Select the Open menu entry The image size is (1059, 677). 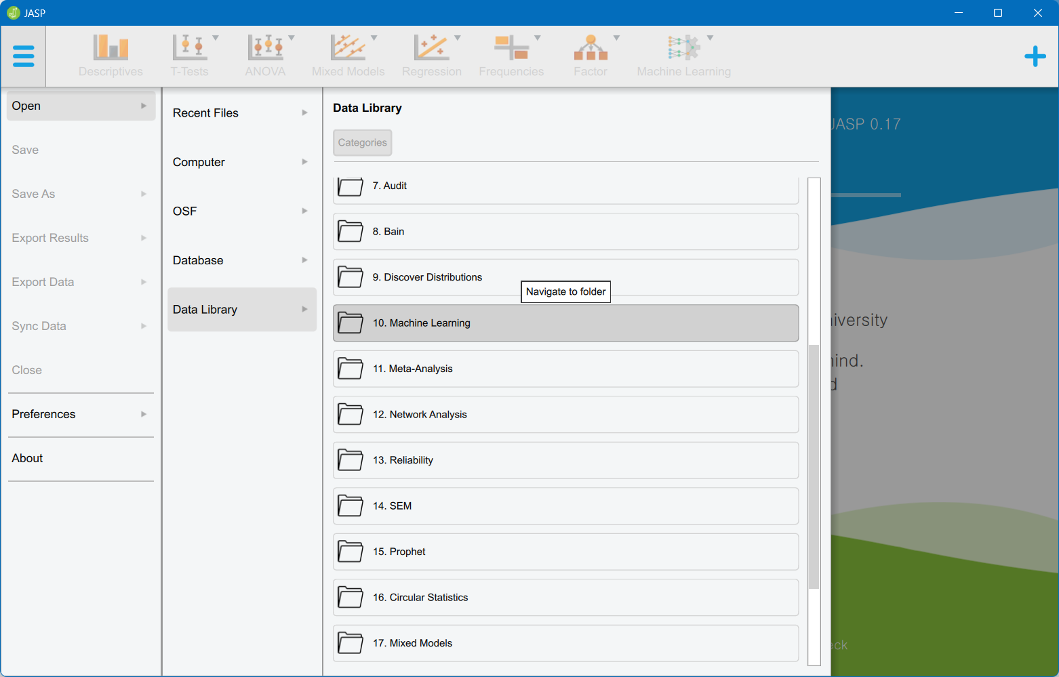(x=81, y=106)
